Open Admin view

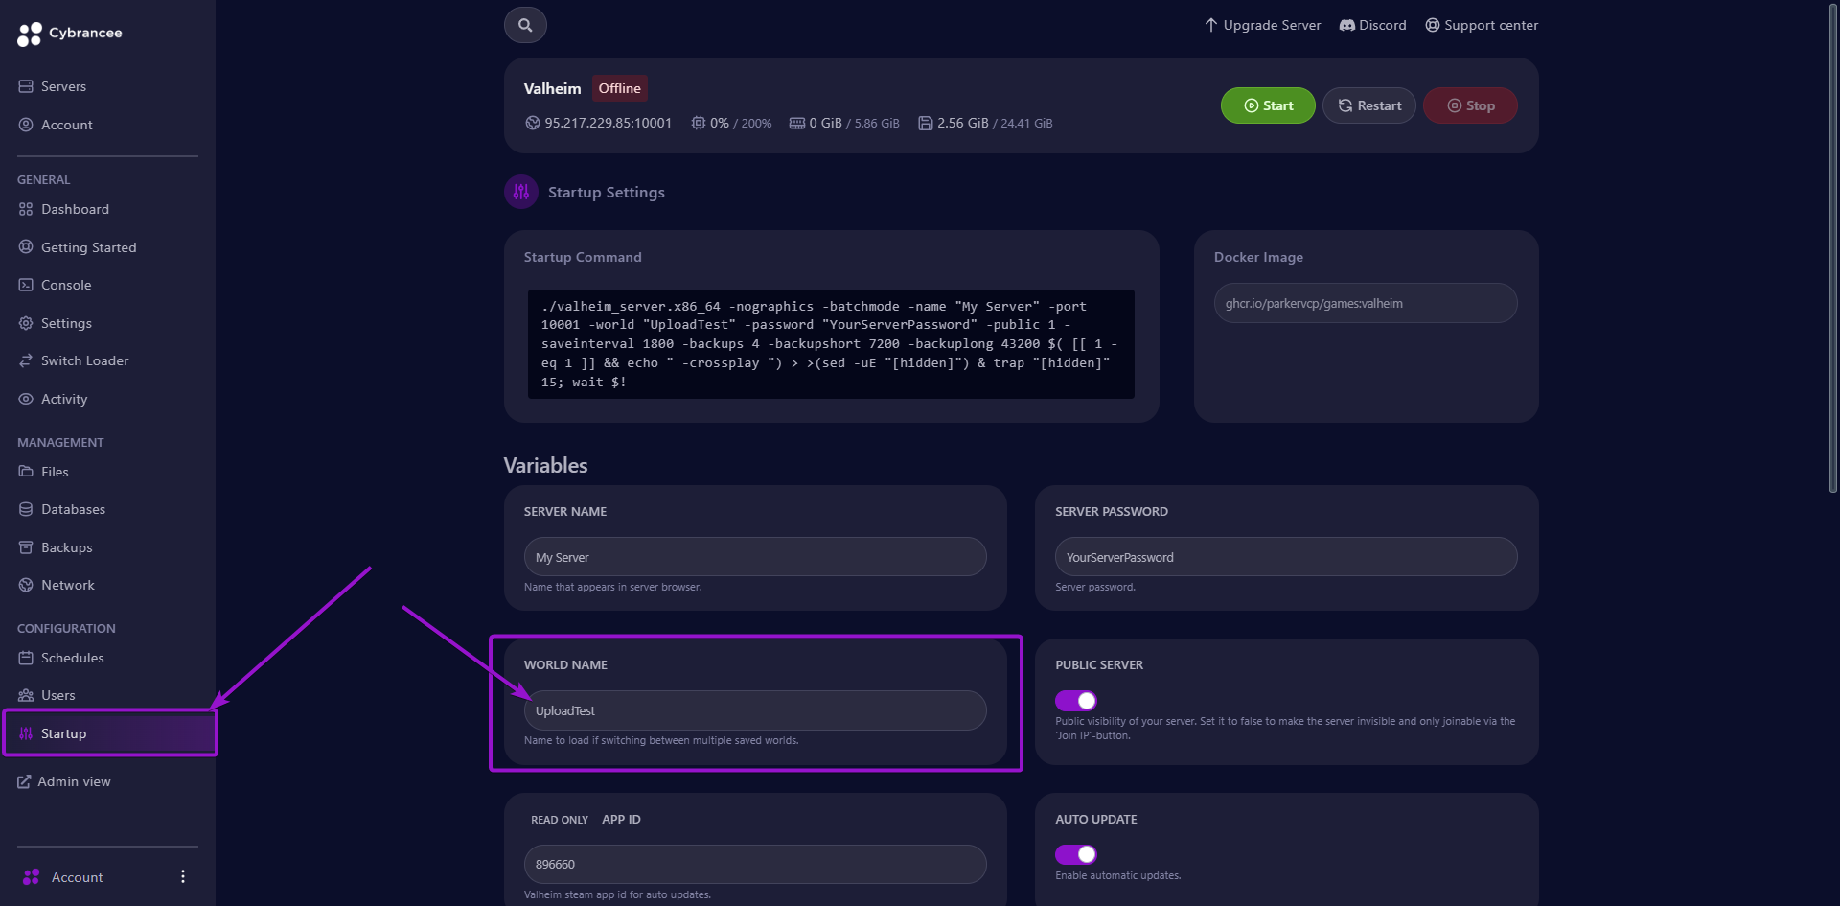tap(74, 780)
